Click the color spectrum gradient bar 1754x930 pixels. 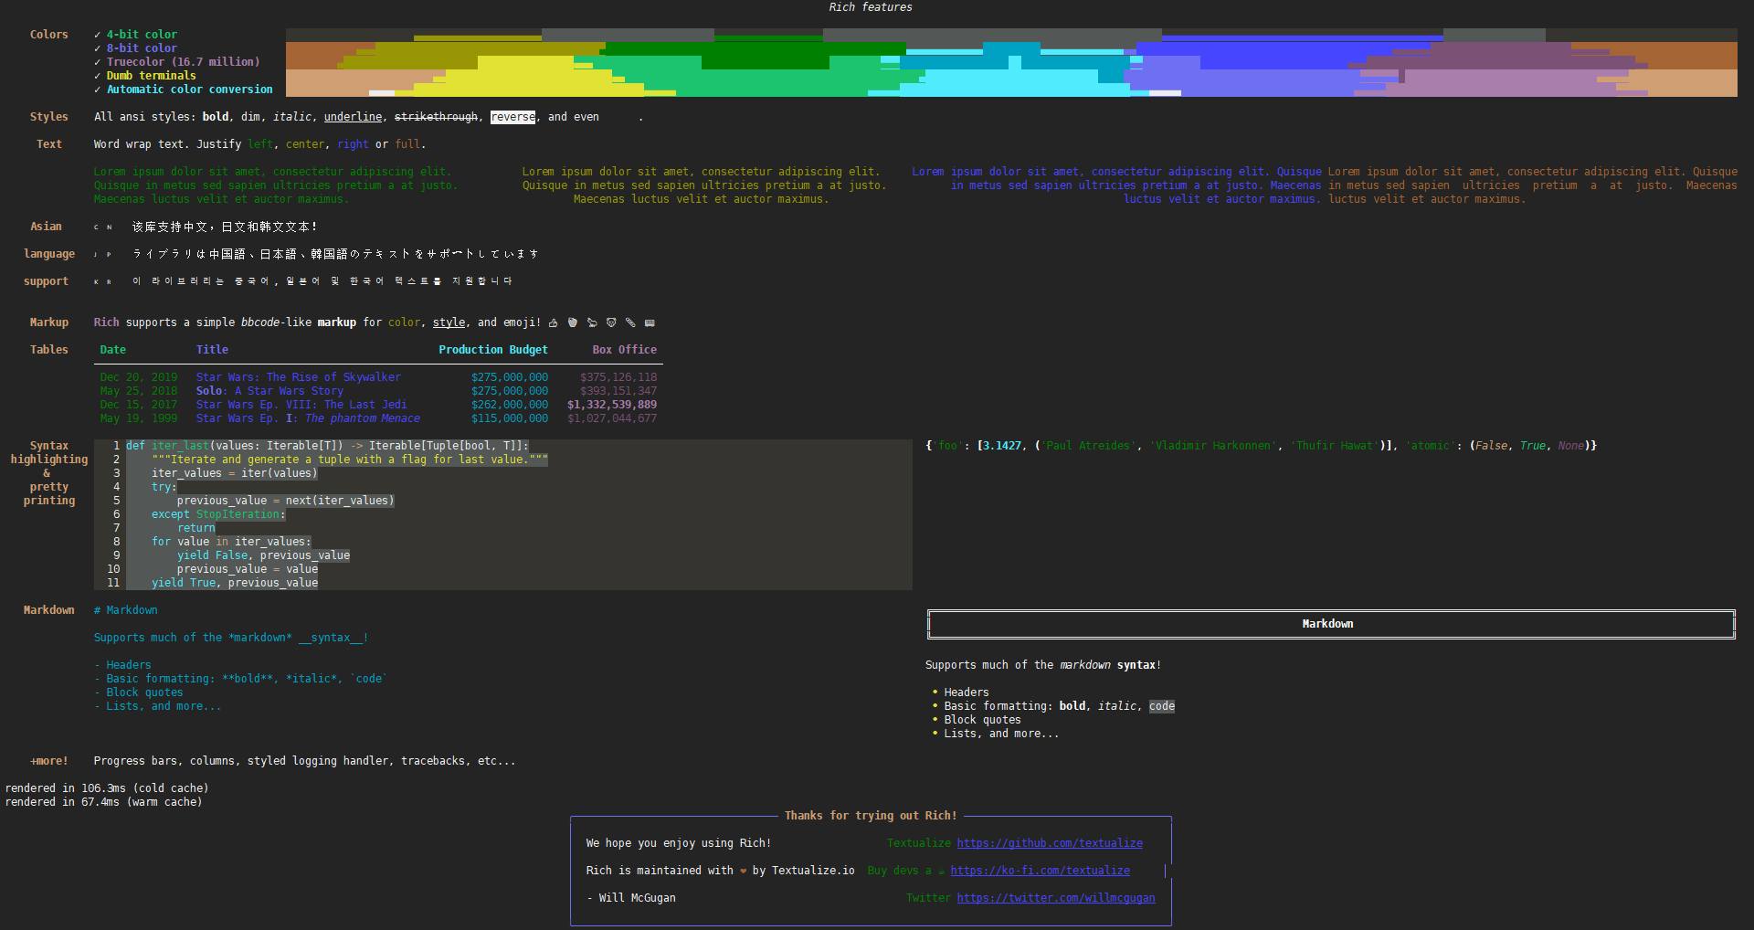pyautogui.click(x=1011, y=62)
